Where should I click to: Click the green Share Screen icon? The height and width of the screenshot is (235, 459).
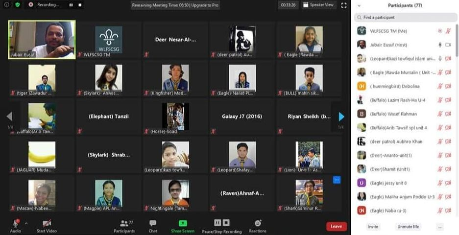182,223
